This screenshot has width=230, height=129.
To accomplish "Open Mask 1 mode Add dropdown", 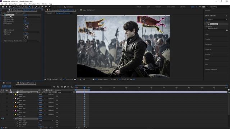I will coord(42,94).
